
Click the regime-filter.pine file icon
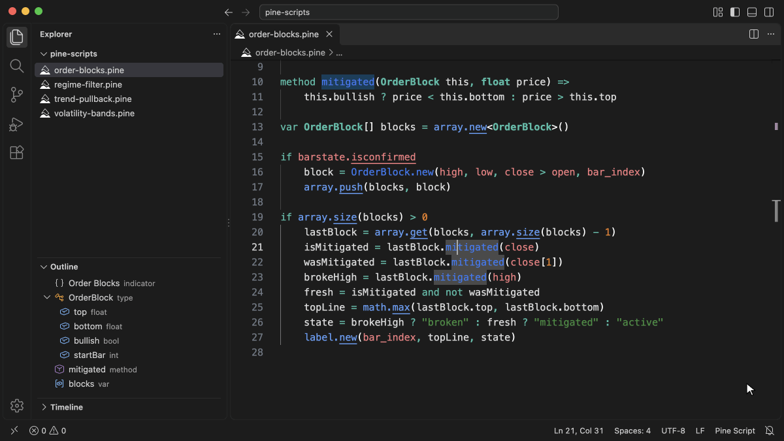point(45,84)
